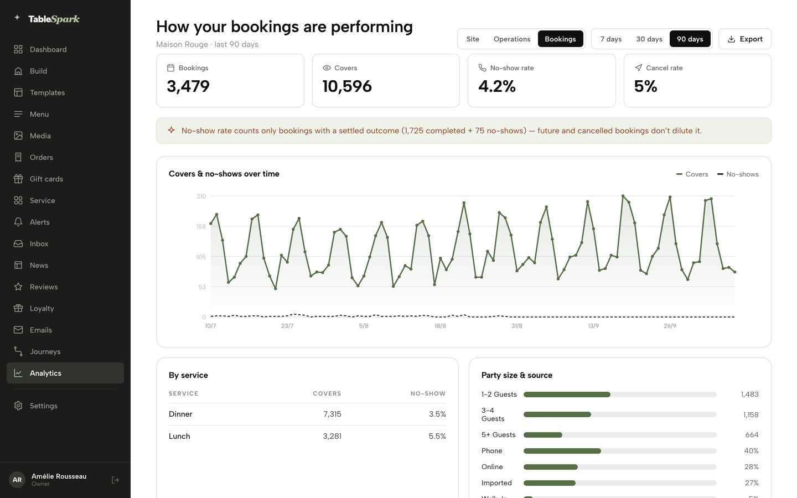Click the sparkle icon in the no-show notice
The image size is (797, 498).
(172, 130)
